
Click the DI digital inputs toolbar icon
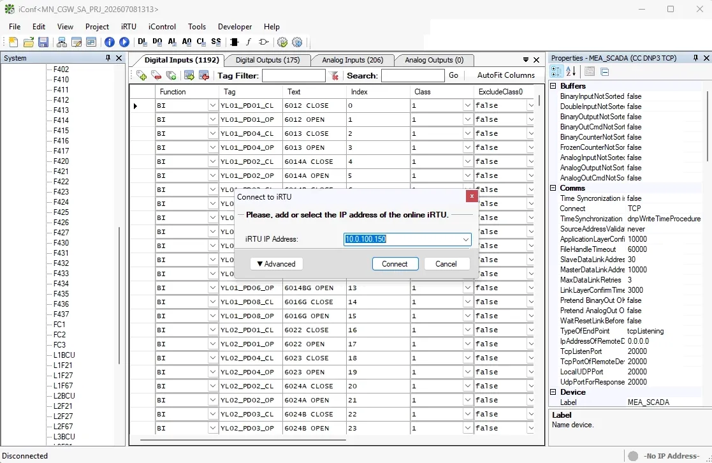point(142,42)
